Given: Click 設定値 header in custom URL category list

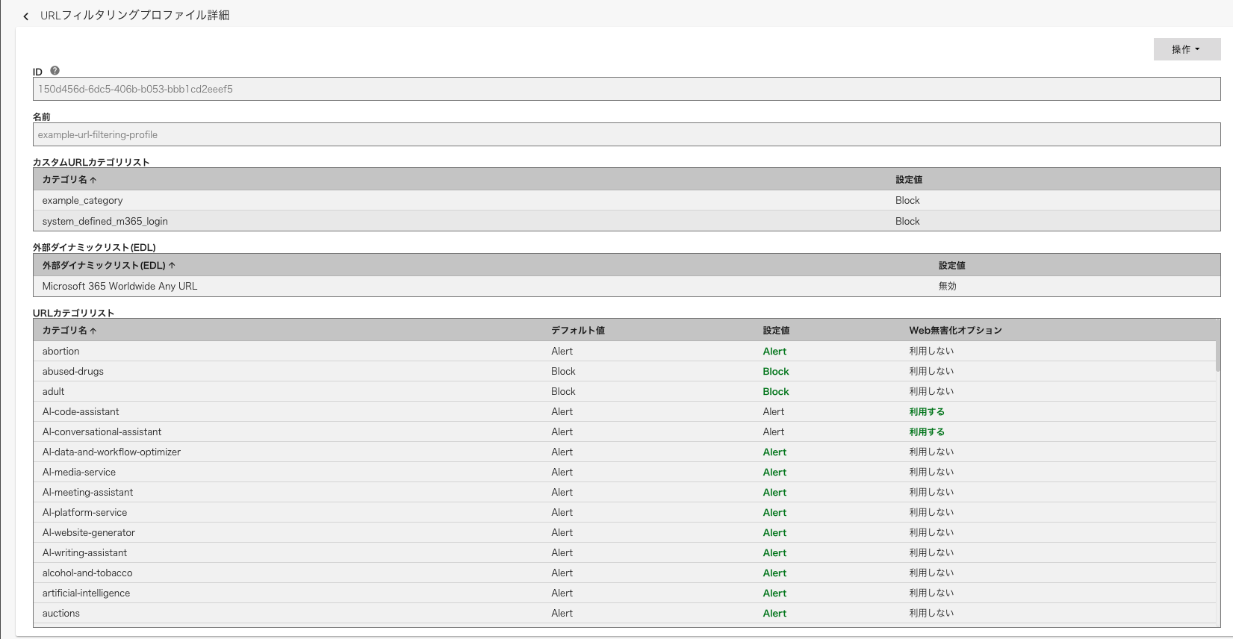Looking at the screenshot, I should (909, 180).
